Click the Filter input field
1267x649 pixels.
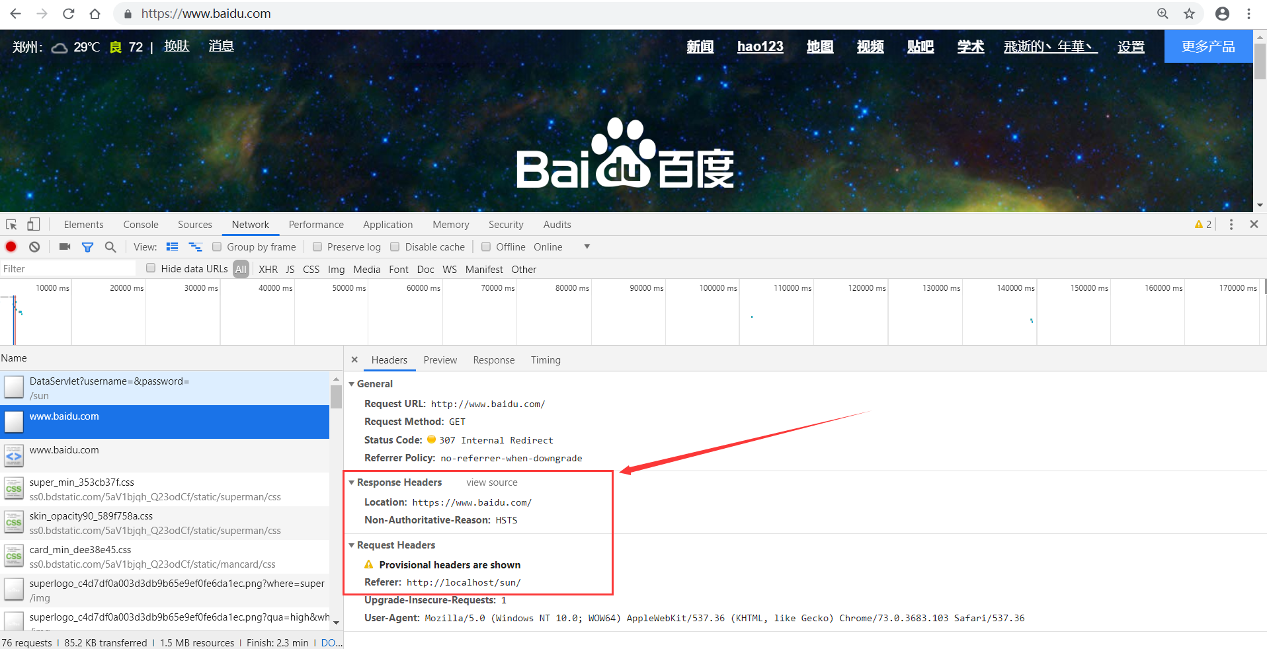(x=68, y=268)
